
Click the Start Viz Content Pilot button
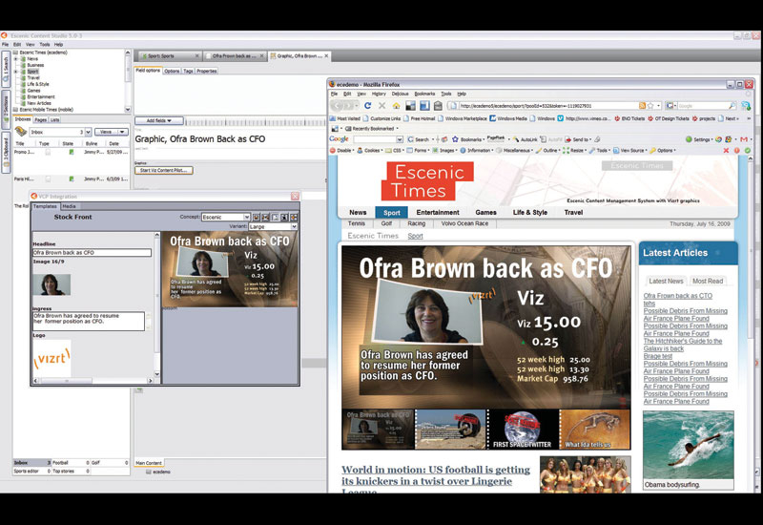[163, 171]
